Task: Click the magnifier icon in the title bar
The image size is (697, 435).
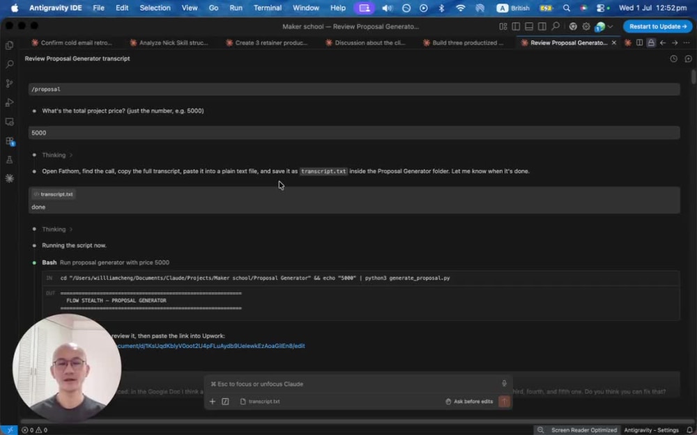Action: click(556, 26)
